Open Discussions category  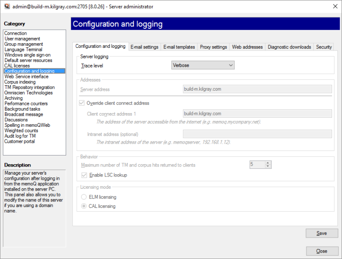point(16,120)
